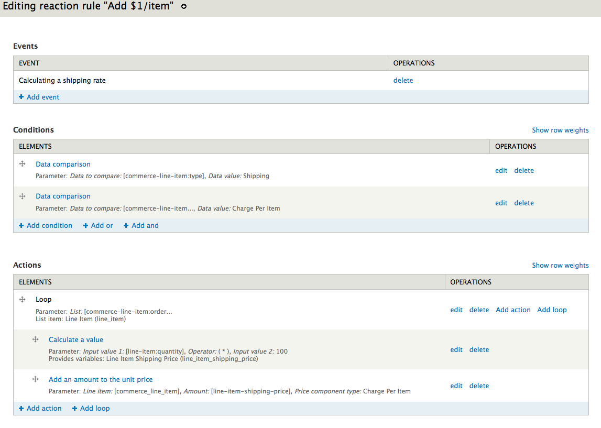The height and width of the screenshot is (428, 601).
Task: Click drag handle for Calculate a value
Action: (x=36, y=339)
